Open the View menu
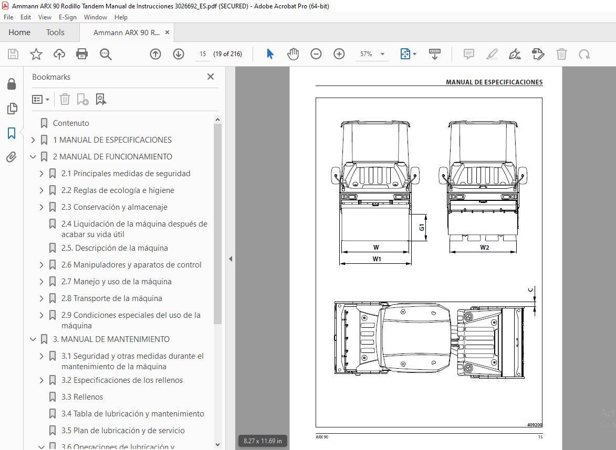This screenshot has height=450, width=616. pyautogui.click(x=45, y=17)
